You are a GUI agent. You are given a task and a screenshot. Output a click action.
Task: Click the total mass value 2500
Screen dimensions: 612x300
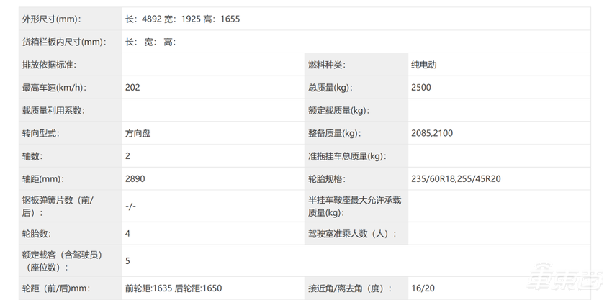pos(420,88)
